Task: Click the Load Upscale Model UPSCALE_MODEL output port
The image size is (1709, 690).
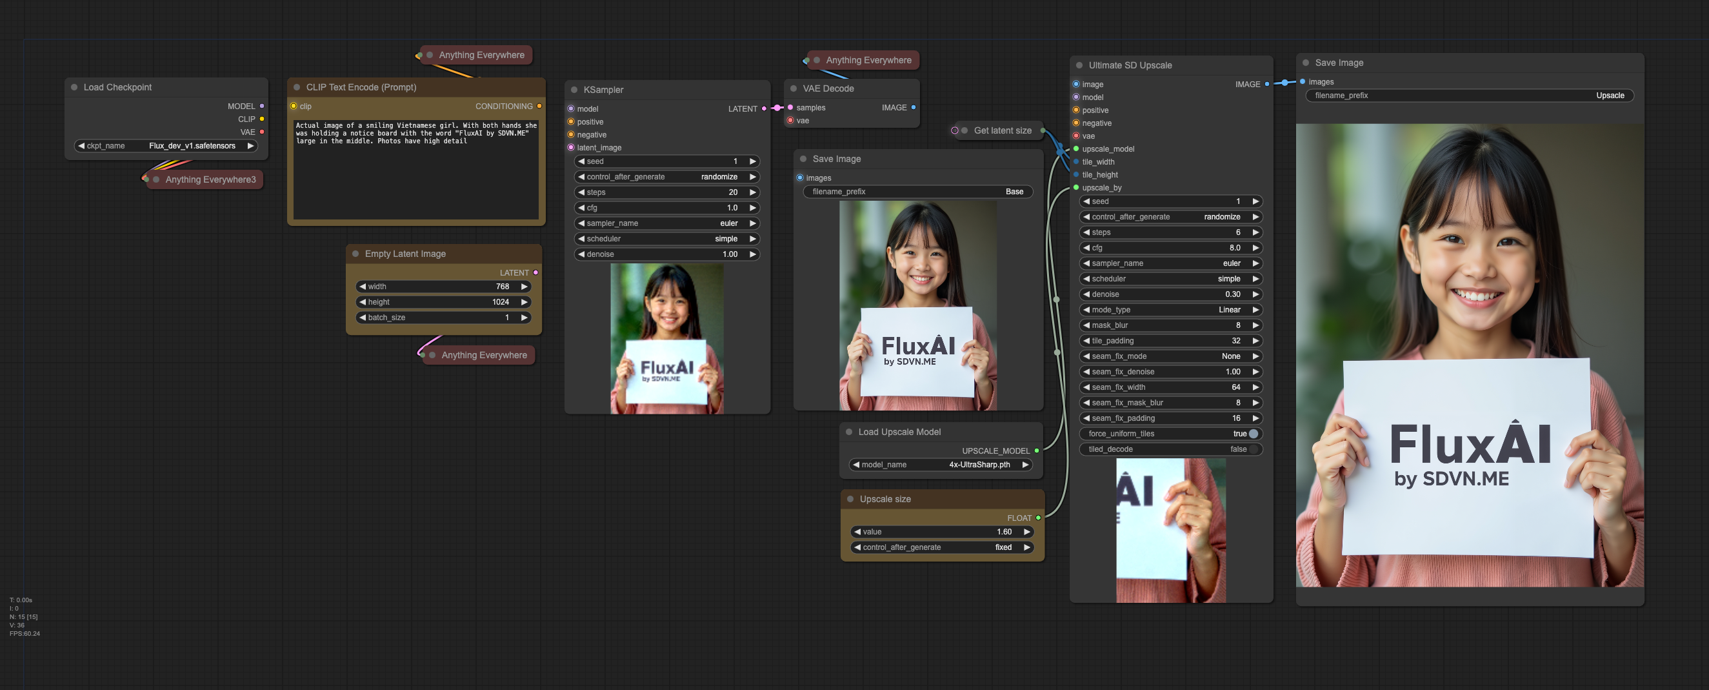Action: click(x=1036, y=451)
